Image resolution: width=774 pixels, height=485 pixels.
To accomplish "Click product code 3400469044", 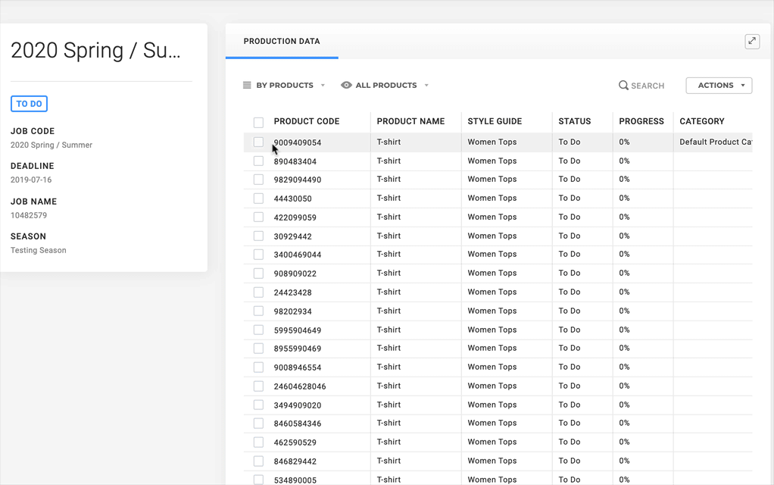I will tap(298, 255).
